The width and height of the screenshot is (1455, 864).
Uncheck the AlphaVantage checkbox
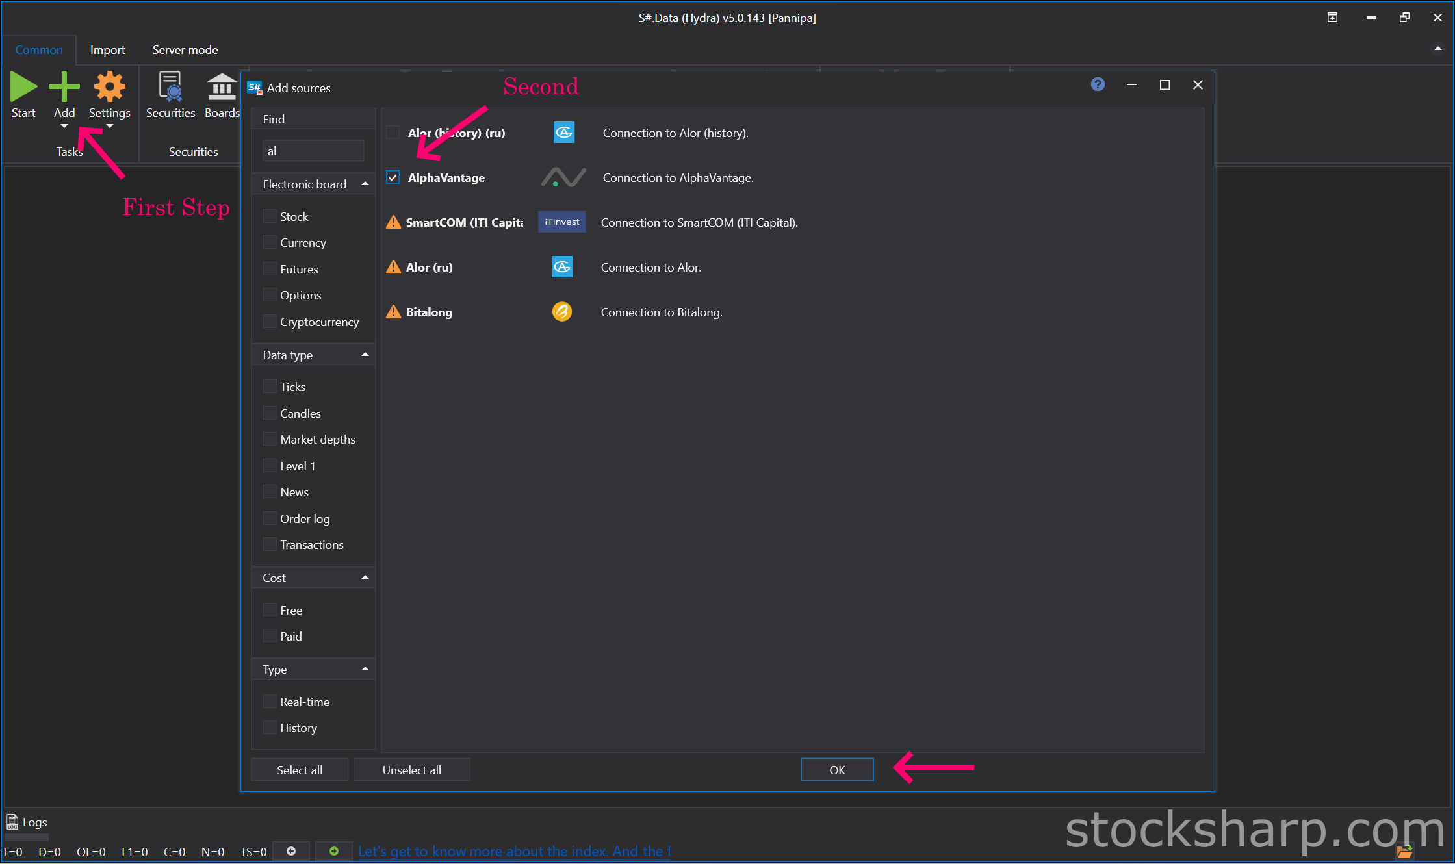click(393, 177)
